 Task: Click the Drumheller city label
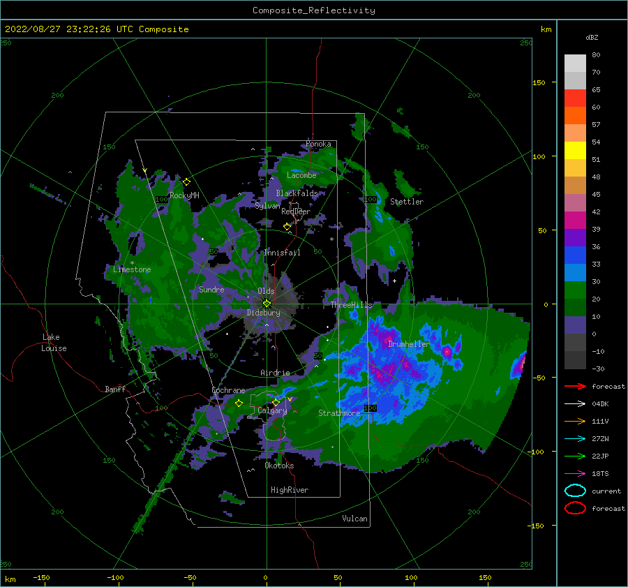(x=409, y=344)
